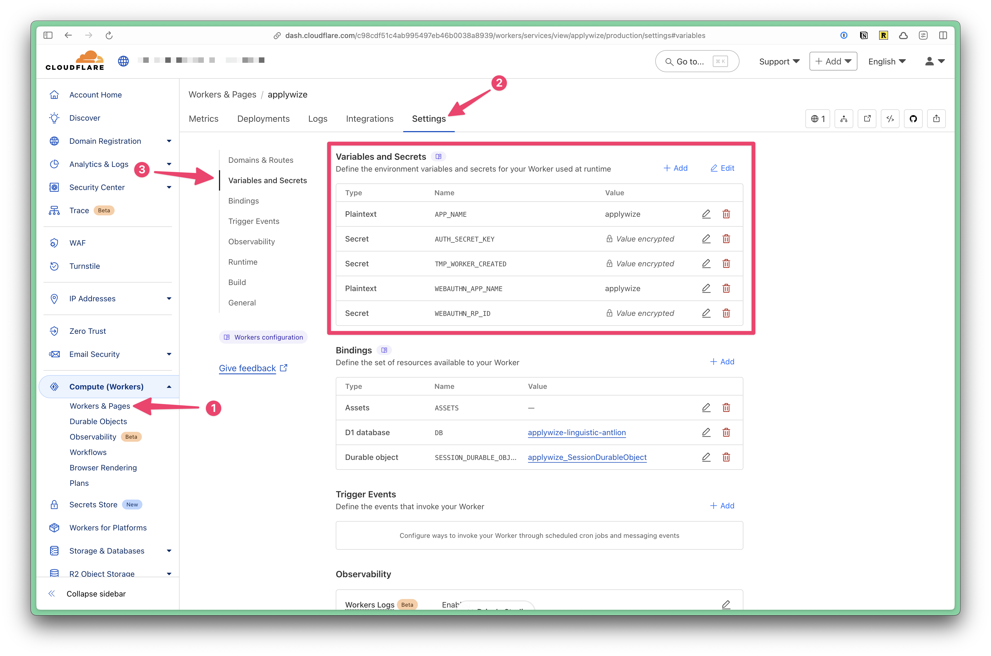Delete the DB D1 database binding
Viewport: 991px width, 656px height.
pyautogui.click(x=726, y=432)
